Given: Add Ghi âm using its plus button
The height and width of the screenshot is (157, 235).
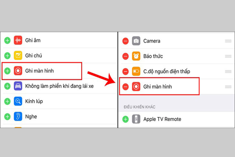Looking at the screenshot, I should (x=7, y=40).
